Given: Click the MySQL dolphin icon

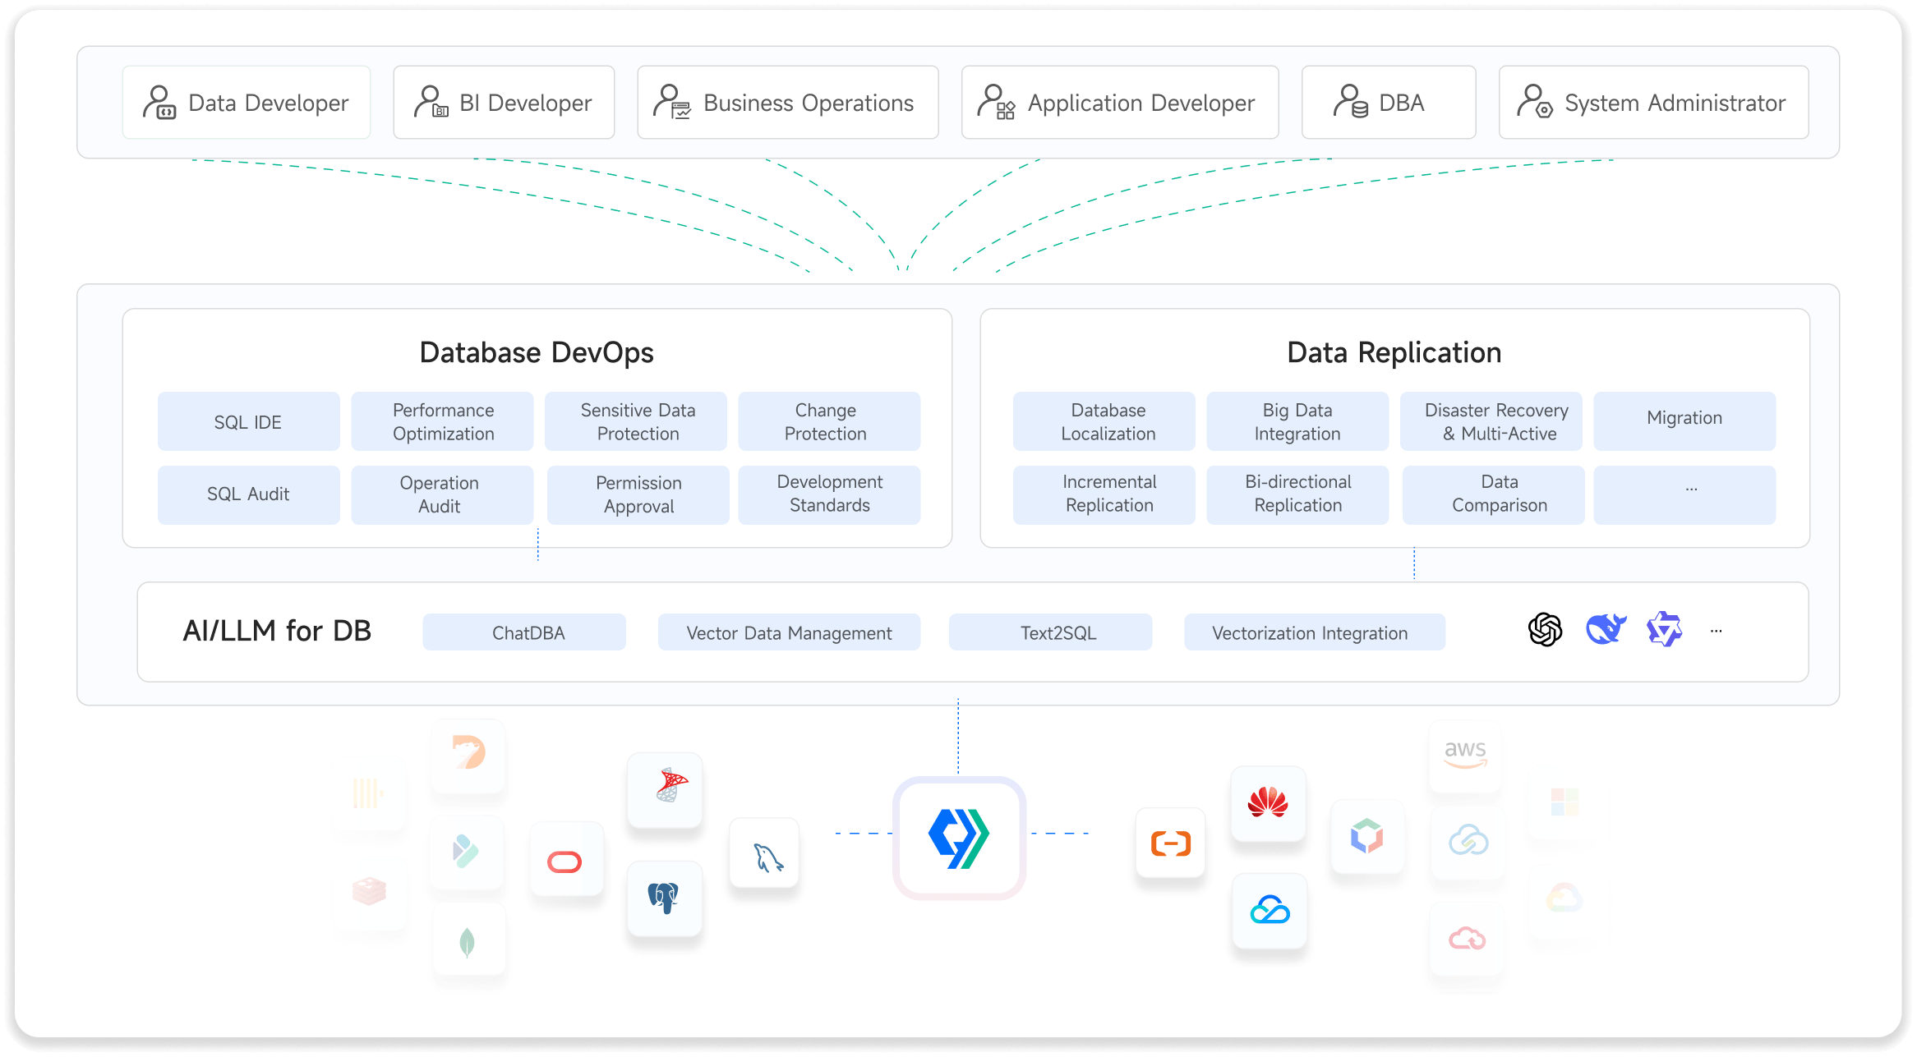Looking at the screenshot, I should coord(768,857).
